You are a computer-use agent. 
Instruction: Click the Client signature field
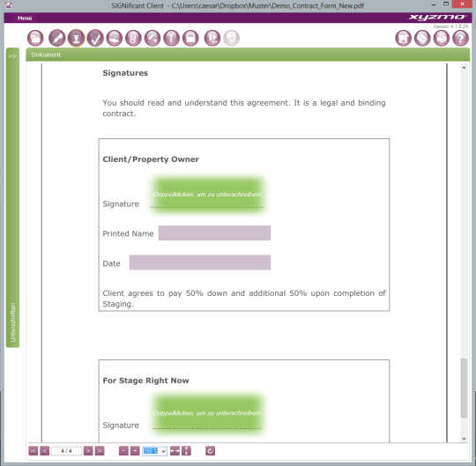coord(207,195)
